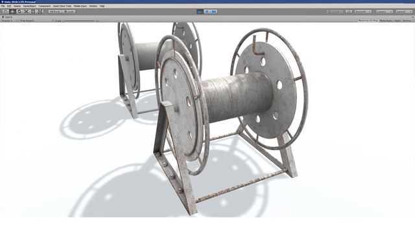The image size is (415, 233).
Task: Click the Game view Scale slider
Action: 79,20
